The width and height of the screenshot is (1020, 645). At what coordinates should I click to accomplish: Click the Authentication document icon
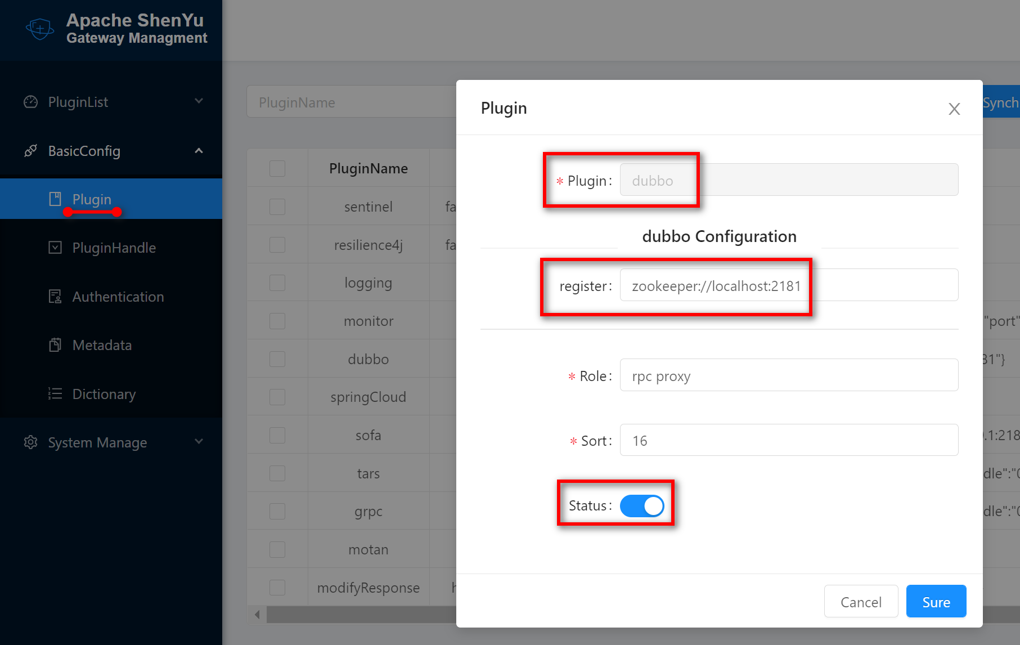(x=55, y=297)
